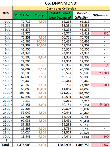Click cash sales value 70,715
Screen dimensions: 110x147
pos(22,22)
